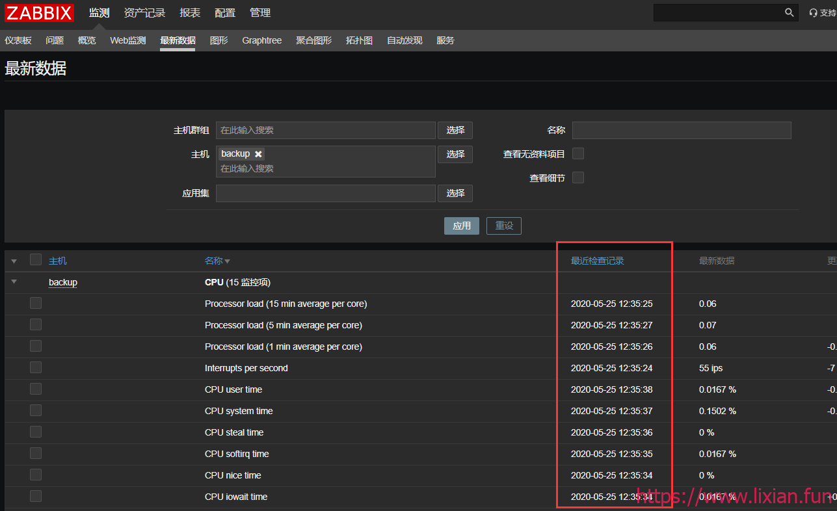Click timestamp 2020-05-25 12:35:38
Viewport: 837px width, 511px height.
click(612, 389)
